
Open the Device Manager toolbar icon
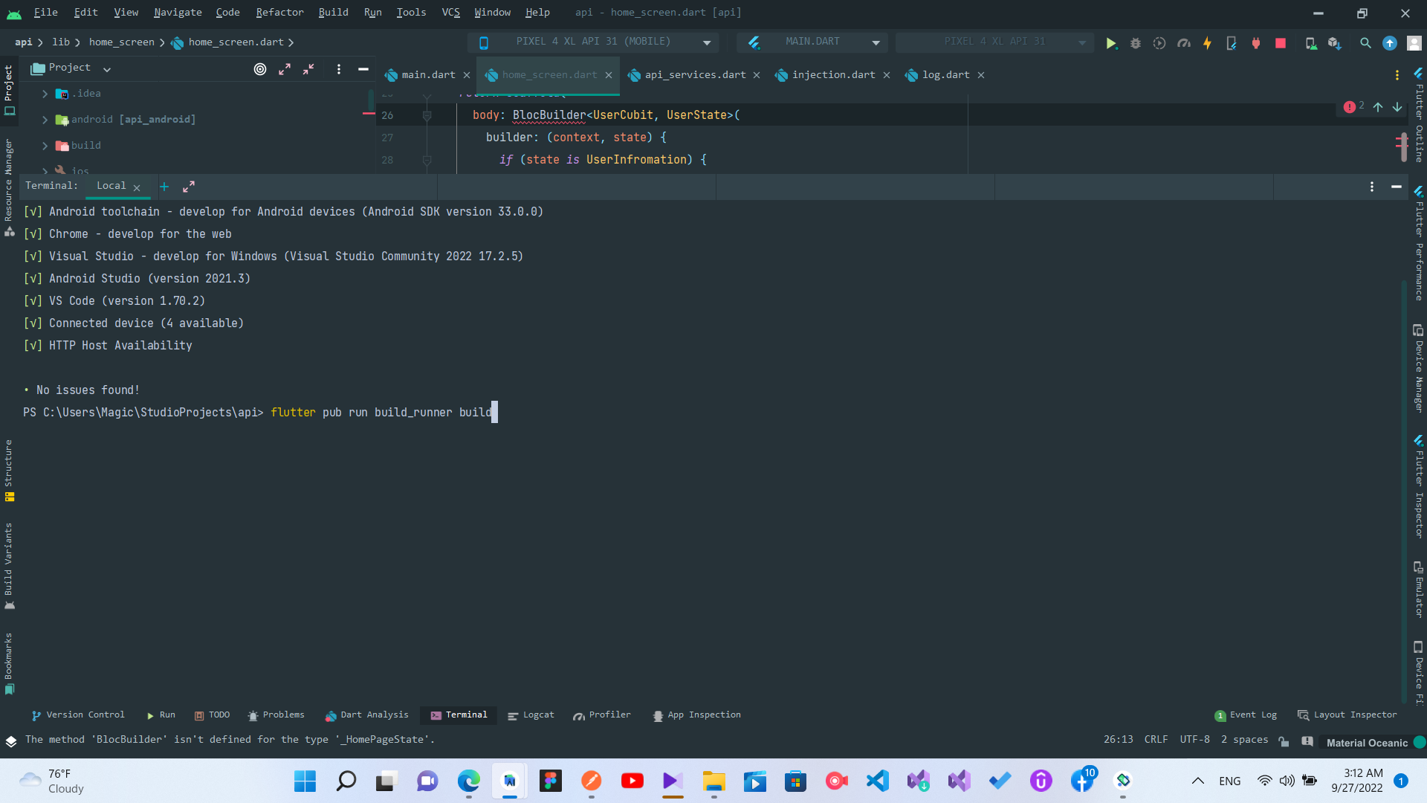point(1311,43)
